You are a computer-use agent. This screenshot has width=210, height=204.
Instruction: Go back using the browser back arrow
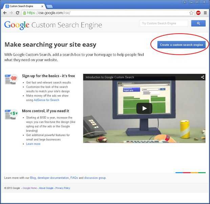pos(5,13)
